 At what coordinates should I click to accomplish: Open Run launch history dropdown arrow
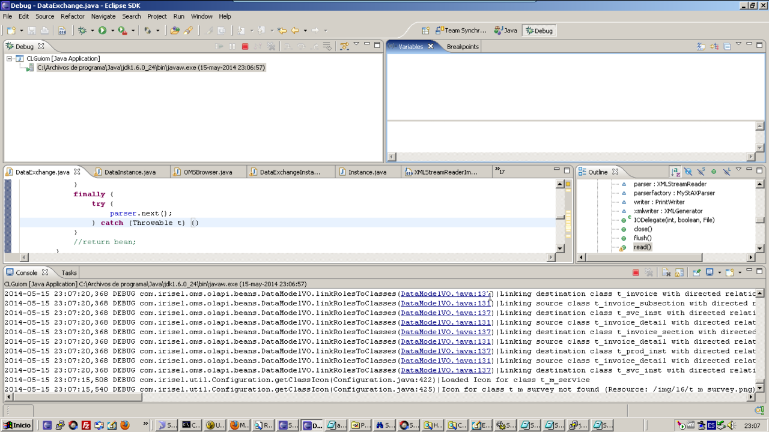click(112, 31)
